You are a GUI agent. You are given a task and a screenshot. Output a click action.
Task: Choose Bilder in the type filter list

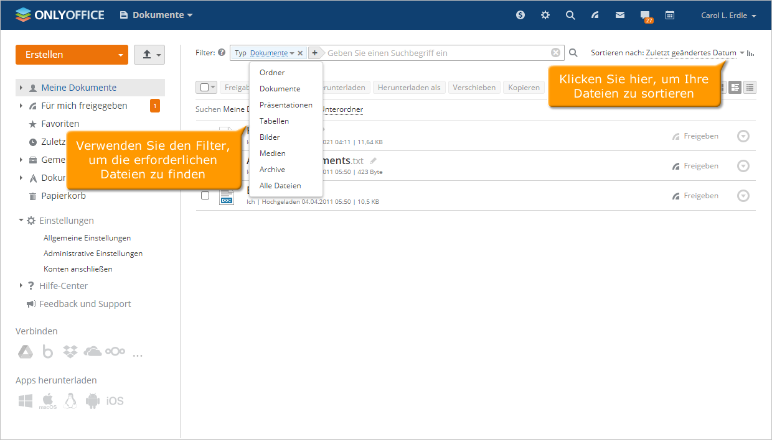coord(270,137)
